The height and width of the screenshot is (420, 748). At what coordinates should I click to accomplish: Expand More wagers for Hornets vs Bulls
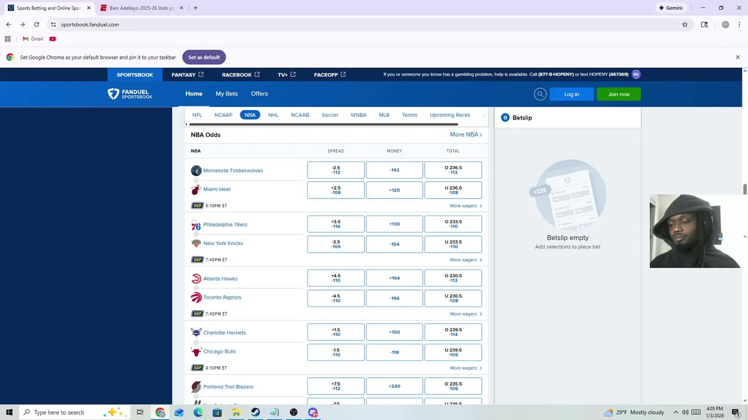(466, 368)
